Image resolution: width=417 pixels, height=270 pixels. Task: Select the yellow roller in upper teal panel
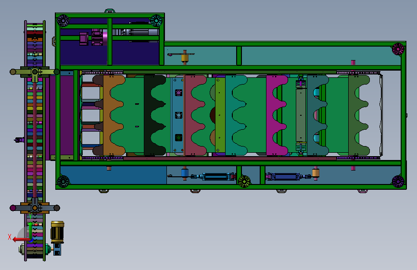[185, 57]
